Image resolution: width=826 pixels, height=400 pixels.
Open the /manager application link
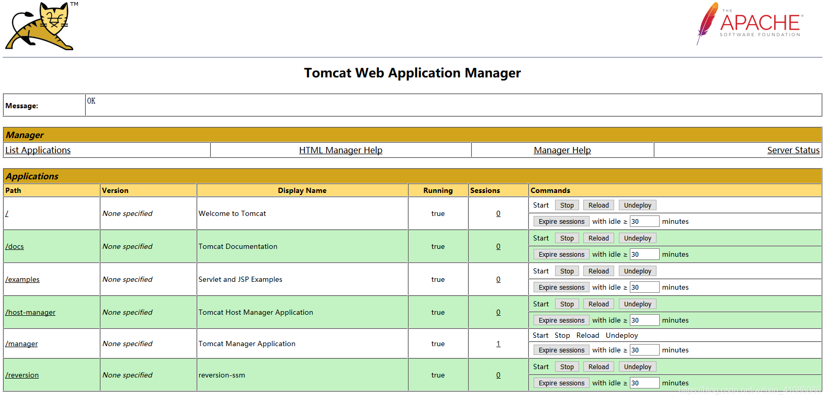(x=21, y=344)
